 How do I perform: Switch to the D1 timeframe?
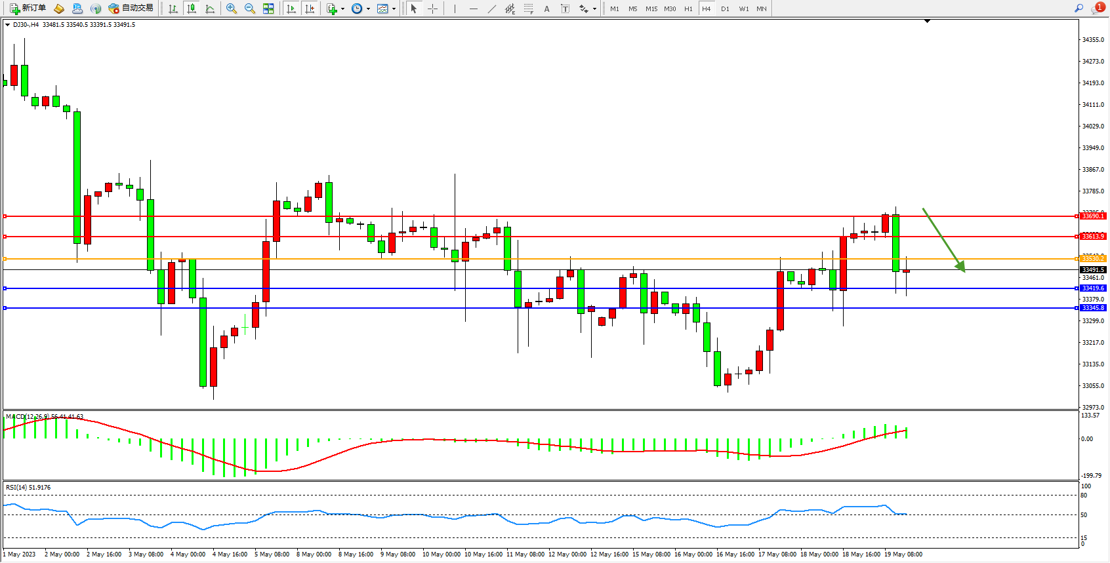(725, 9)
